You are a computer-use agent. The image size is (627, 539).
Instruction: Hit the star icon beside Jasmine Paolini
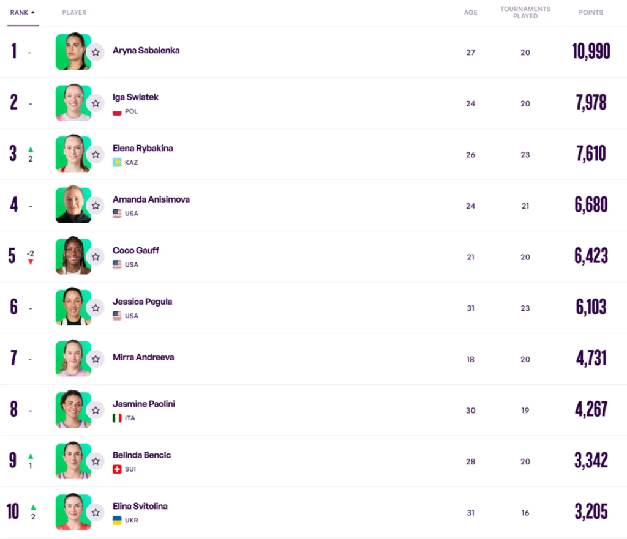point(96,411)
